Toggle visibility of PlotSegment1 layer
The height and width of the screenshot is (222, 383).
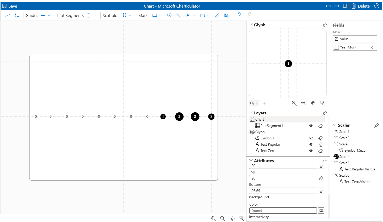311,126
